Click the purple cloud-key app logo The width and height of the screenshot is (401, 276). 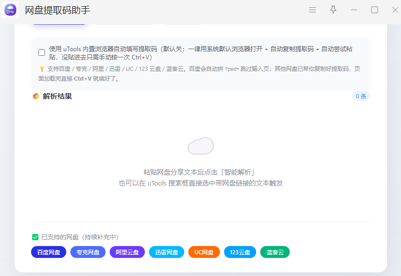[10, 10]
